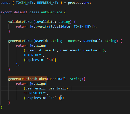The width and height of the screenshot is (130, 114).
Task: Click the '1d' string literal
Action: tap(53, 98)
